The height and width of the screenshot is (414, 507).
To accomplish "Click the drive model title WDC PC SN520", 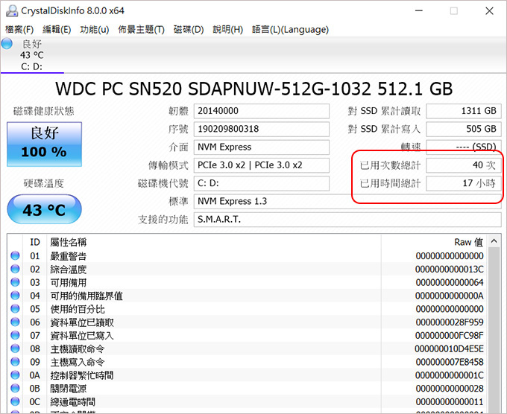I will (x=253, y=89).
